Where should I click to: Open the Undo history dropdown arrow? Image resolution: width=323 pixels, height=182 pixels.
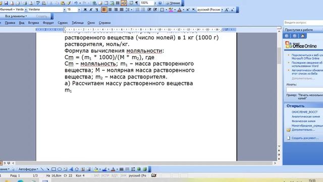[80, 3]
